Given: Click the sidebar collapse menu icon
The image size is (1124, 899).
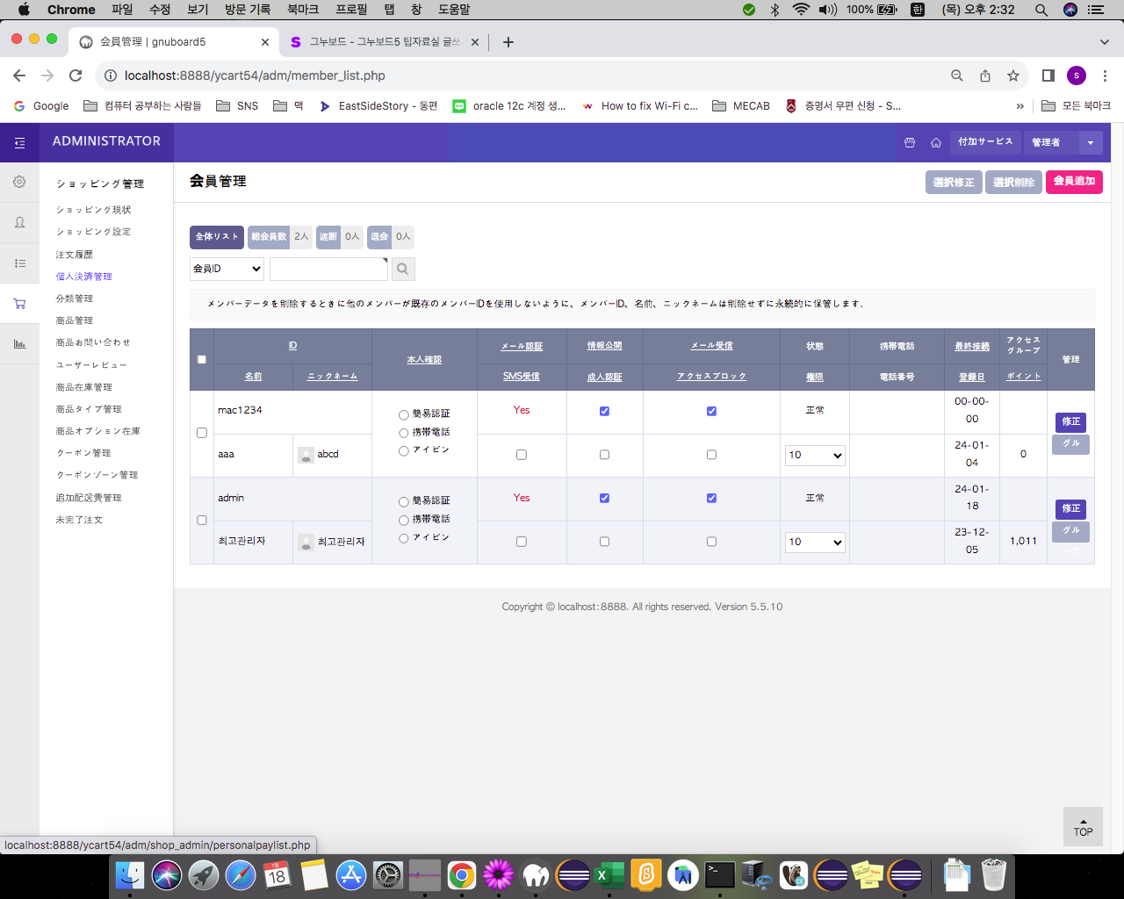Looking at the screenshot, I should (19, 142).
